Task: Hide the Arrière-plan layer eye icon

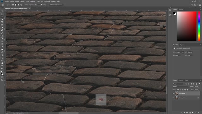Action: [174, 98]
